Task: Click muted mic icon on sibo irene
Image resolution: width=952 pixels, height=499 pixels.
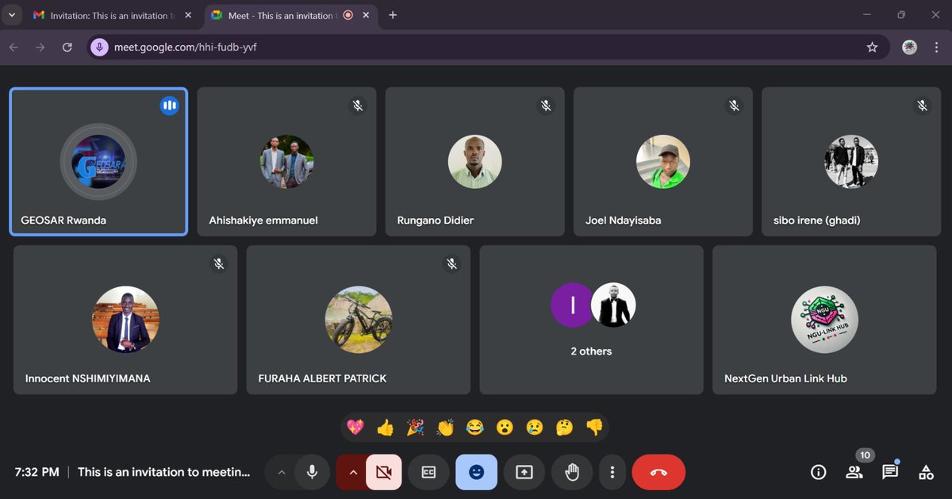Action: (922, 106)
